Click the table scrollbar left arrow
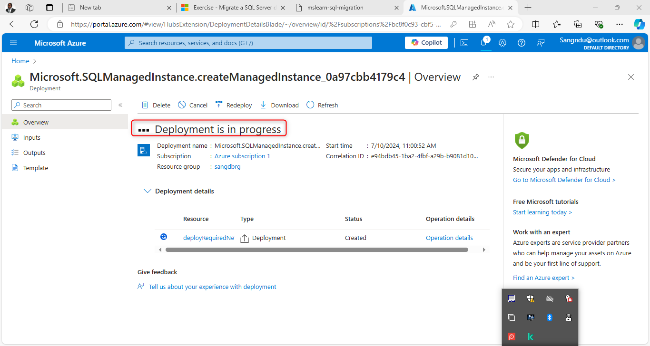The image size is (650, 346). (160, 250)
